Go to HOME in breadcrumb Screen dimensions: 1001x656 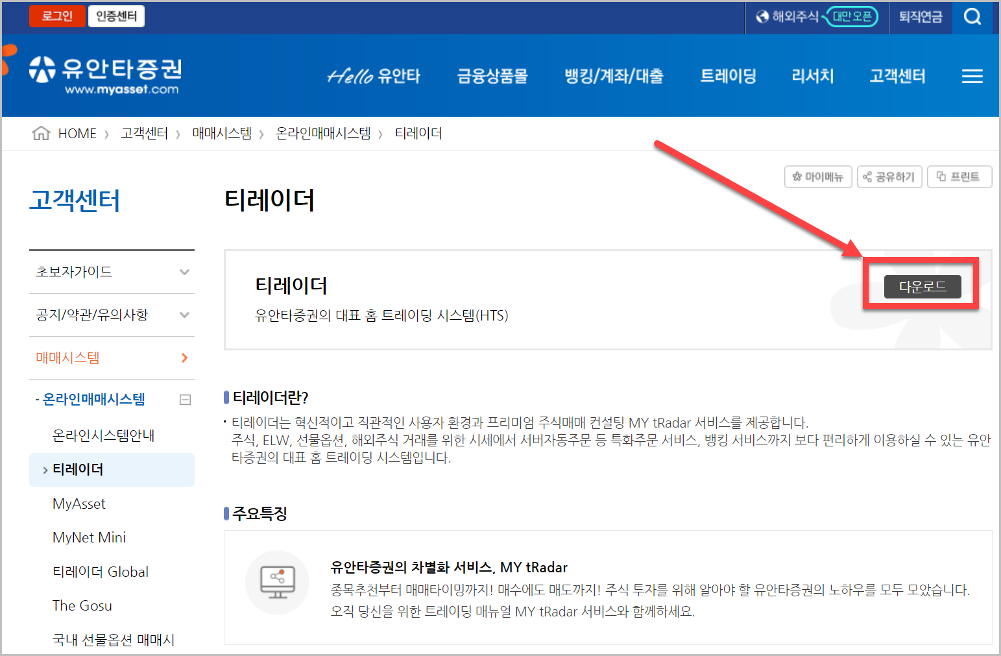pos(77,134)
